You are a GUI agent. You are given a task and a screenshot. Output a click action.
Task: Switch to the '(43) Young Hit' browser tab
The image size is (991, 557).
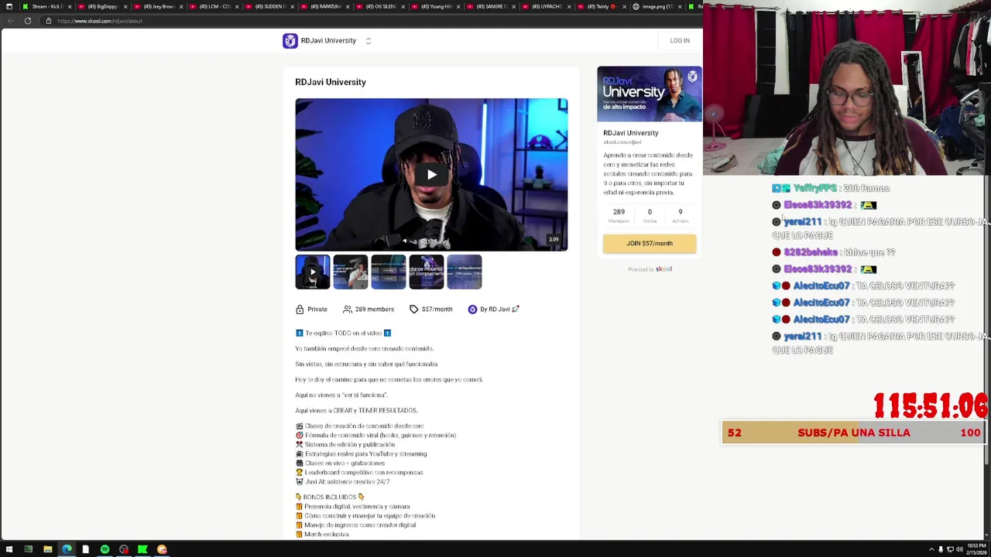click(x=437, y=6)
